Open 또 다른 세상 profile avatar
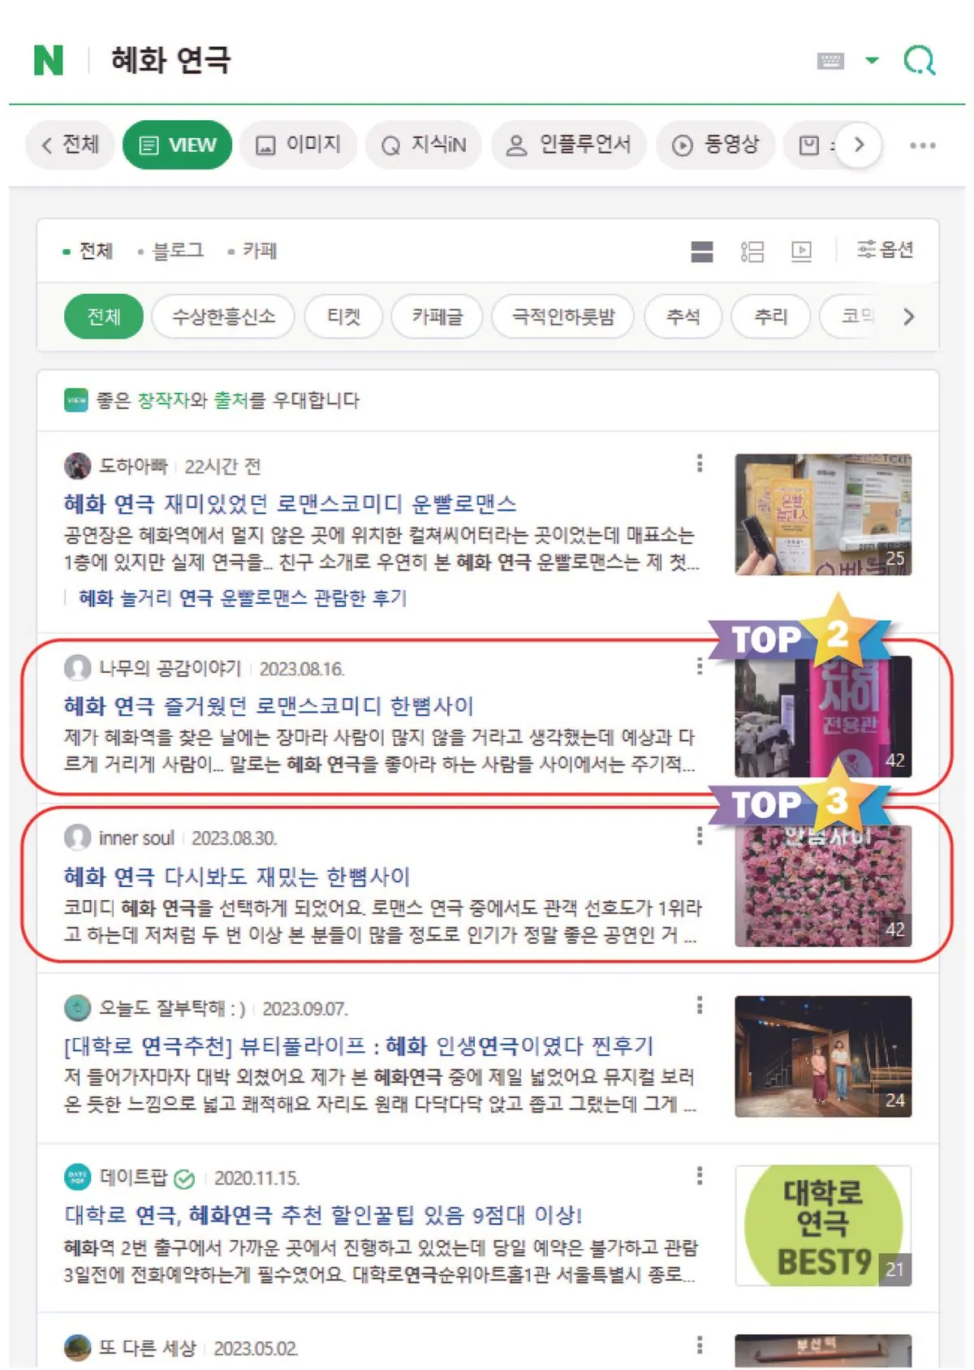974x1370 pixels. [77, 1348]
